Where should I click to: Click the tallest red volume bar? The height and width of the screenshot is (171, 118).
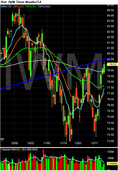43,160
